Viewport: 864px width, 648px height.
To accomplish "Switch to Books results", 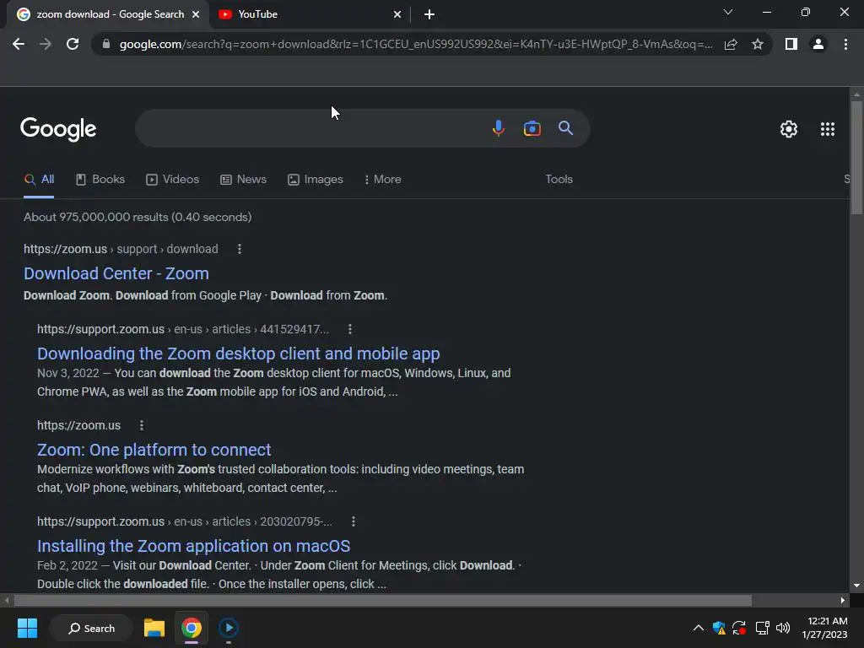I will click(100, 180).
